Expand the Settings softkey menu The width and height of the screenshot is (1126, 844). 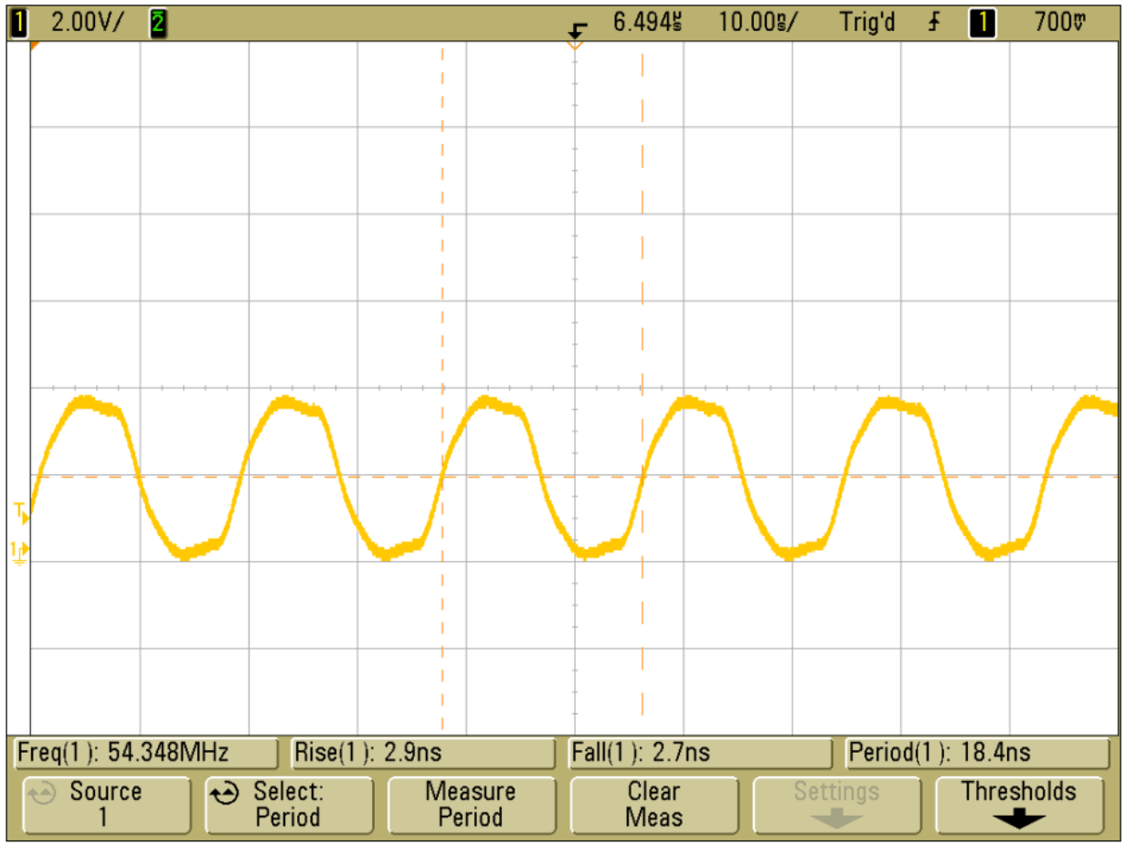click(839, 806)
